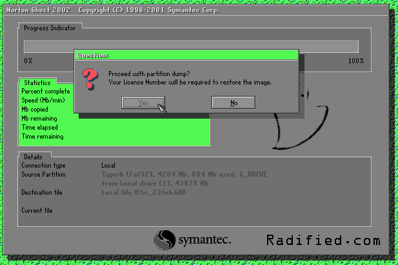This screenshot has width=398, height=265.
Task: Select the Time elapsed label
Action: click(39, 128)
